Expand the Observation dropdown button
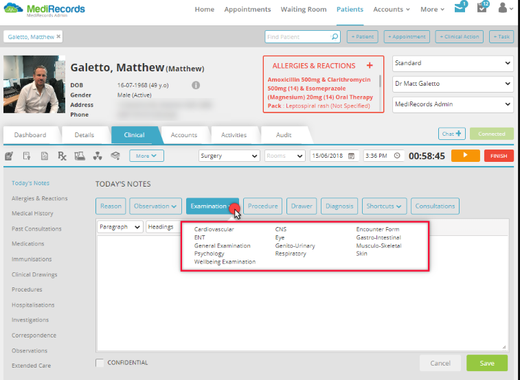520x380 pixels. 155,206
